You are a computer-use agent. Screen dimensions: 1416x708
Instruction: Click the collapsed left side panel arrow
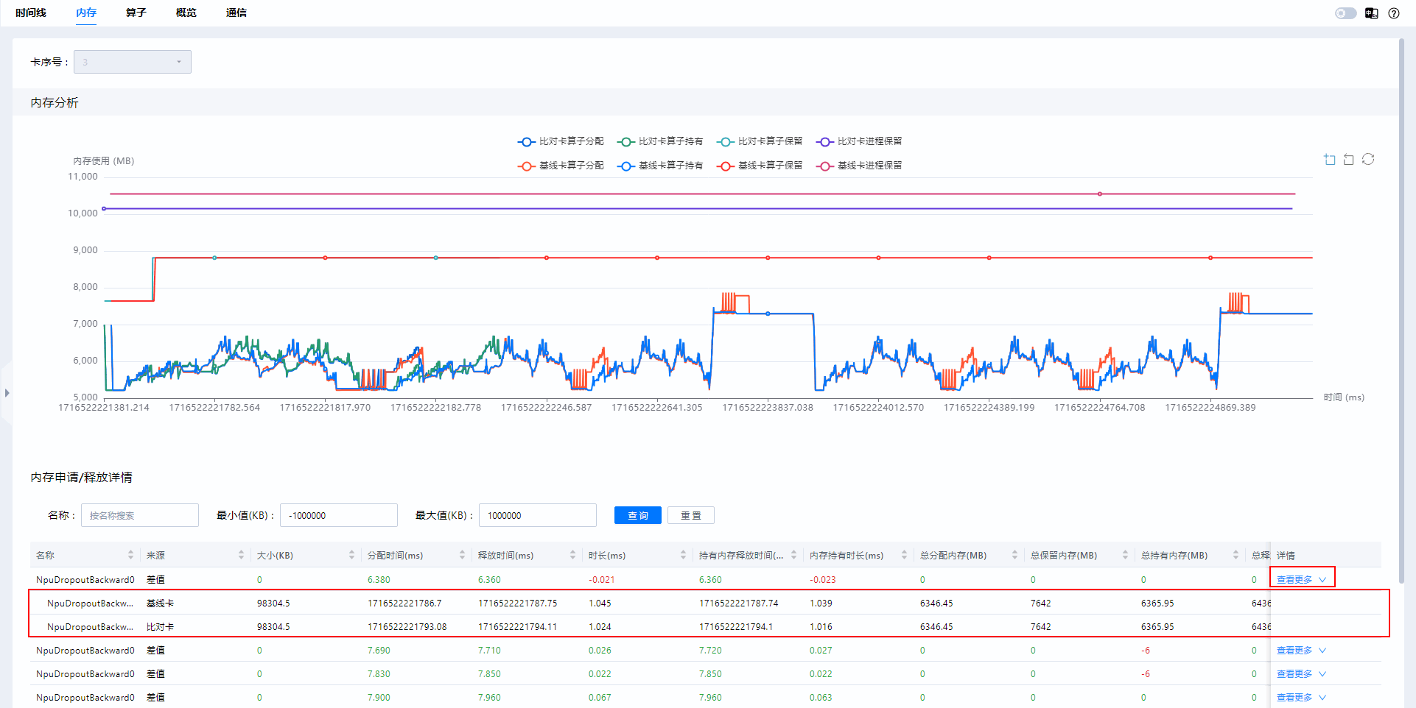pos(7,393)
